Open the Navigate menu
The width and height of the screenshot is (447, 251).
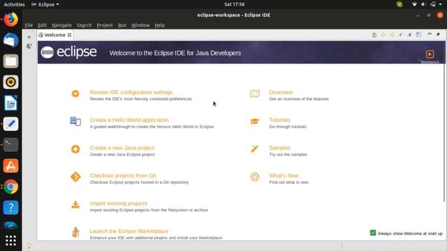pos(62,25)
